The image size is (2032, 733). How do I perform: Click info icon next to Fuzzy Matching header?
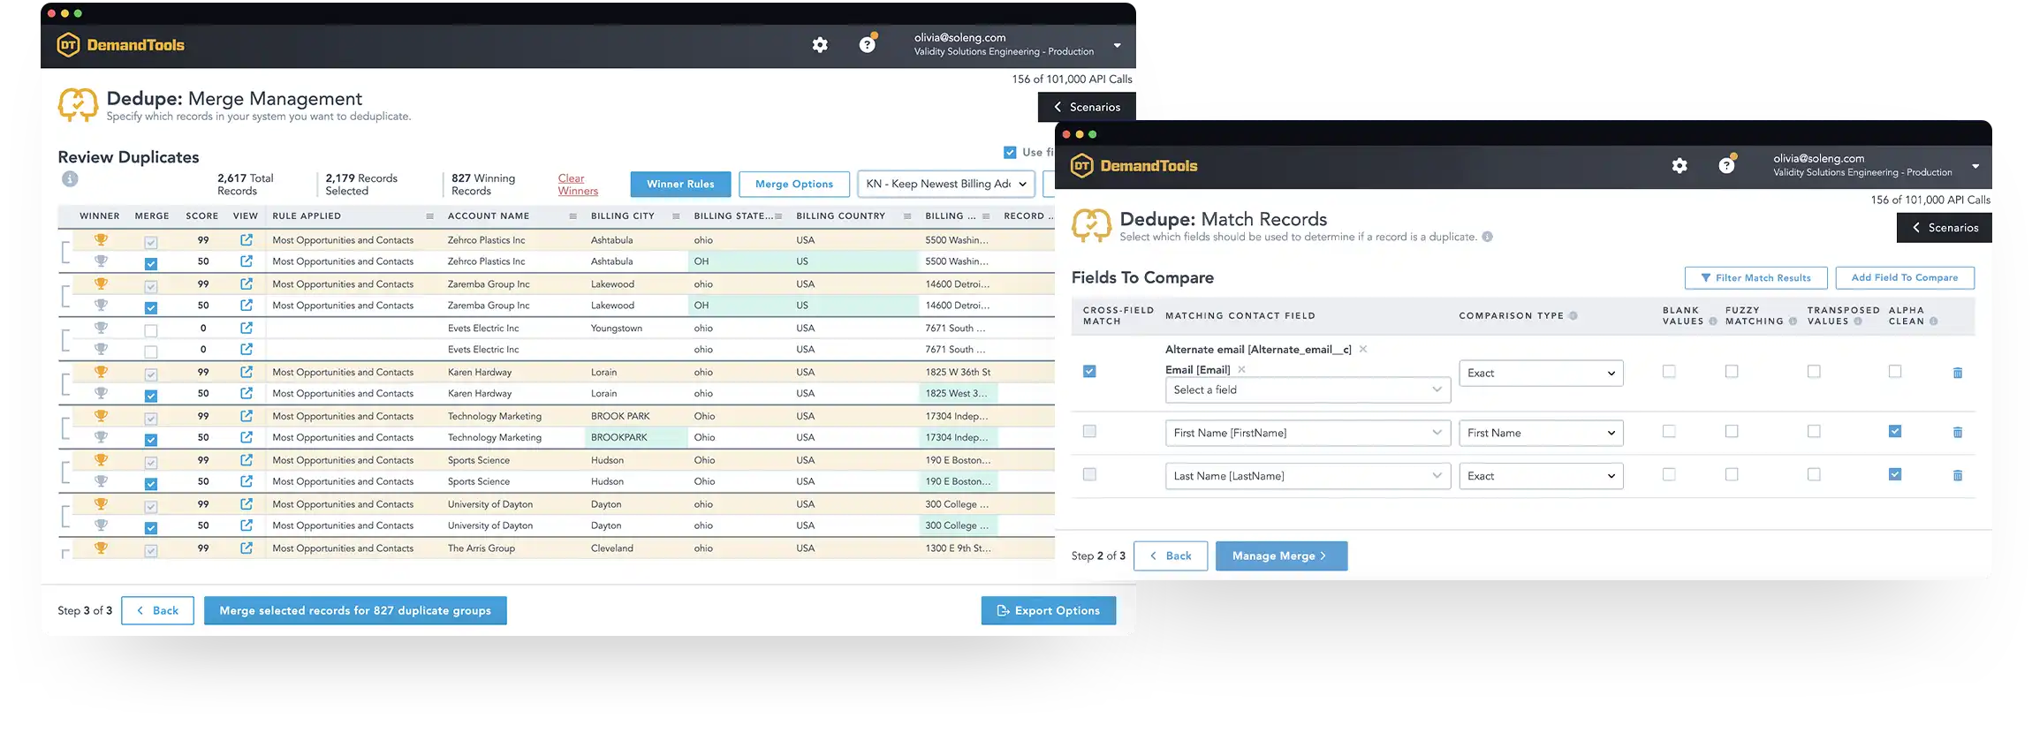(1793, 321)
